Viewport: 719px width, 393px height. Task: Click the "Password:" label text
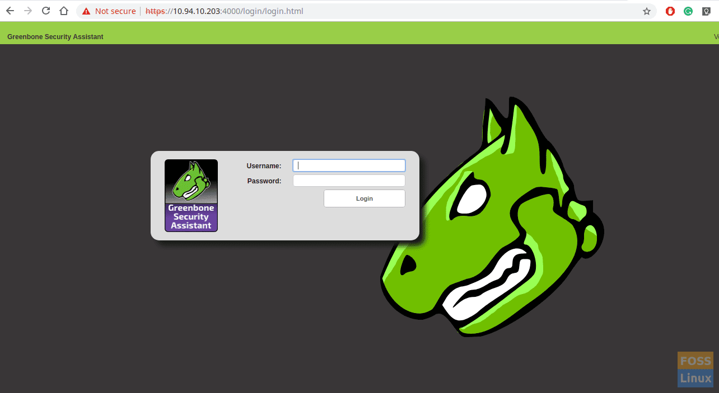pos(264,181)
